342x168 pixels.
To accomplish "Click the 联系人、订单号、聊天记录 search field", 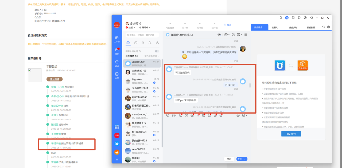I will point(142,35).
